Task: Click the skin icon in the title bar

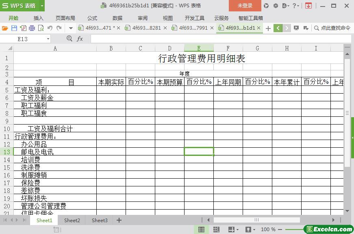Action: point(266,6)
